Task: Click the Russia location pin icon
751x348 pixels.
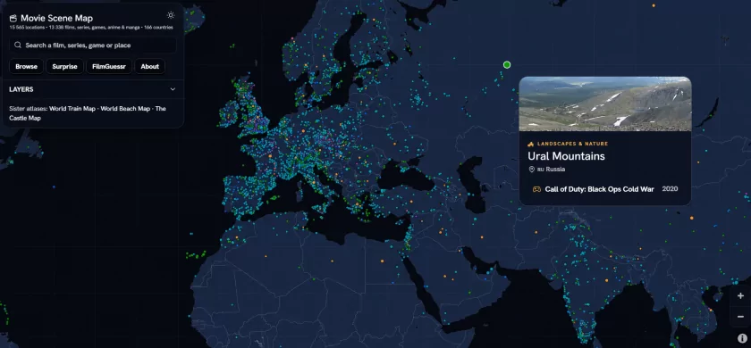Action: tap(531, 170)
